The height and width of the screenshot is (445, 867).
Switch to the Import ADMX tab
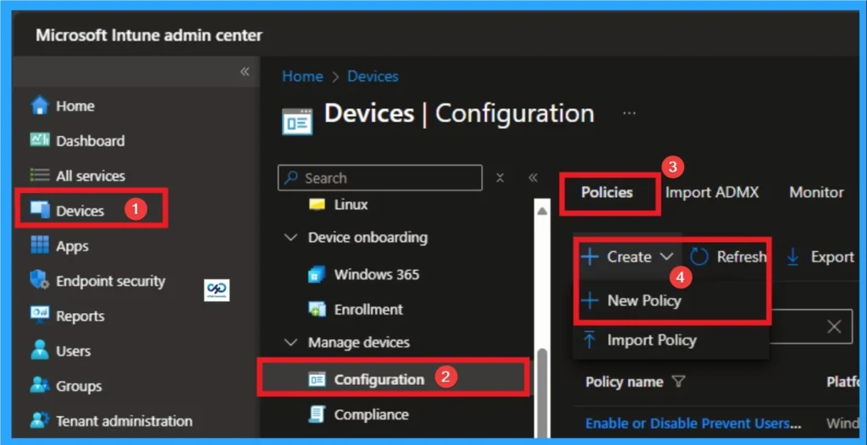pos(712,192)
